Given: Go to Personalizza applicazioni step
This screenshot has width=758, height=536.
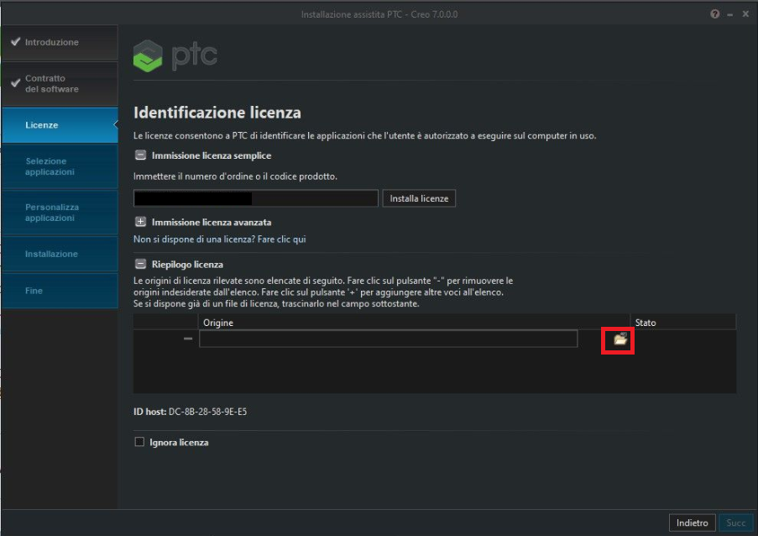Looking at the screenshot, I should click(60, 213).
